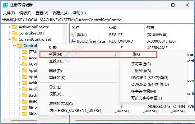The image size is (195, 124).
Task: Click the 0x0000001c (28) data cell
Action: [161, 41]
